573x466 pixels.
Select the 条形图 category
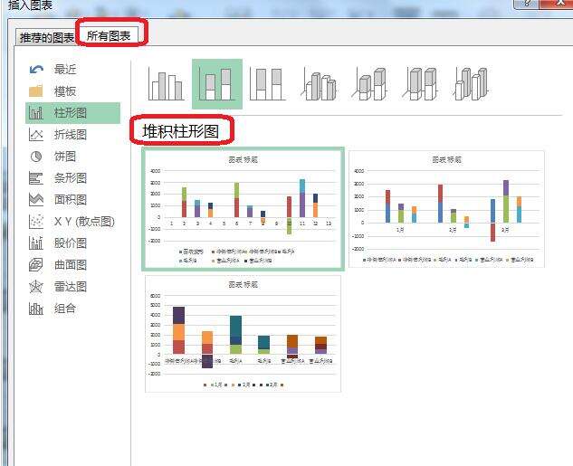point(73,178)
